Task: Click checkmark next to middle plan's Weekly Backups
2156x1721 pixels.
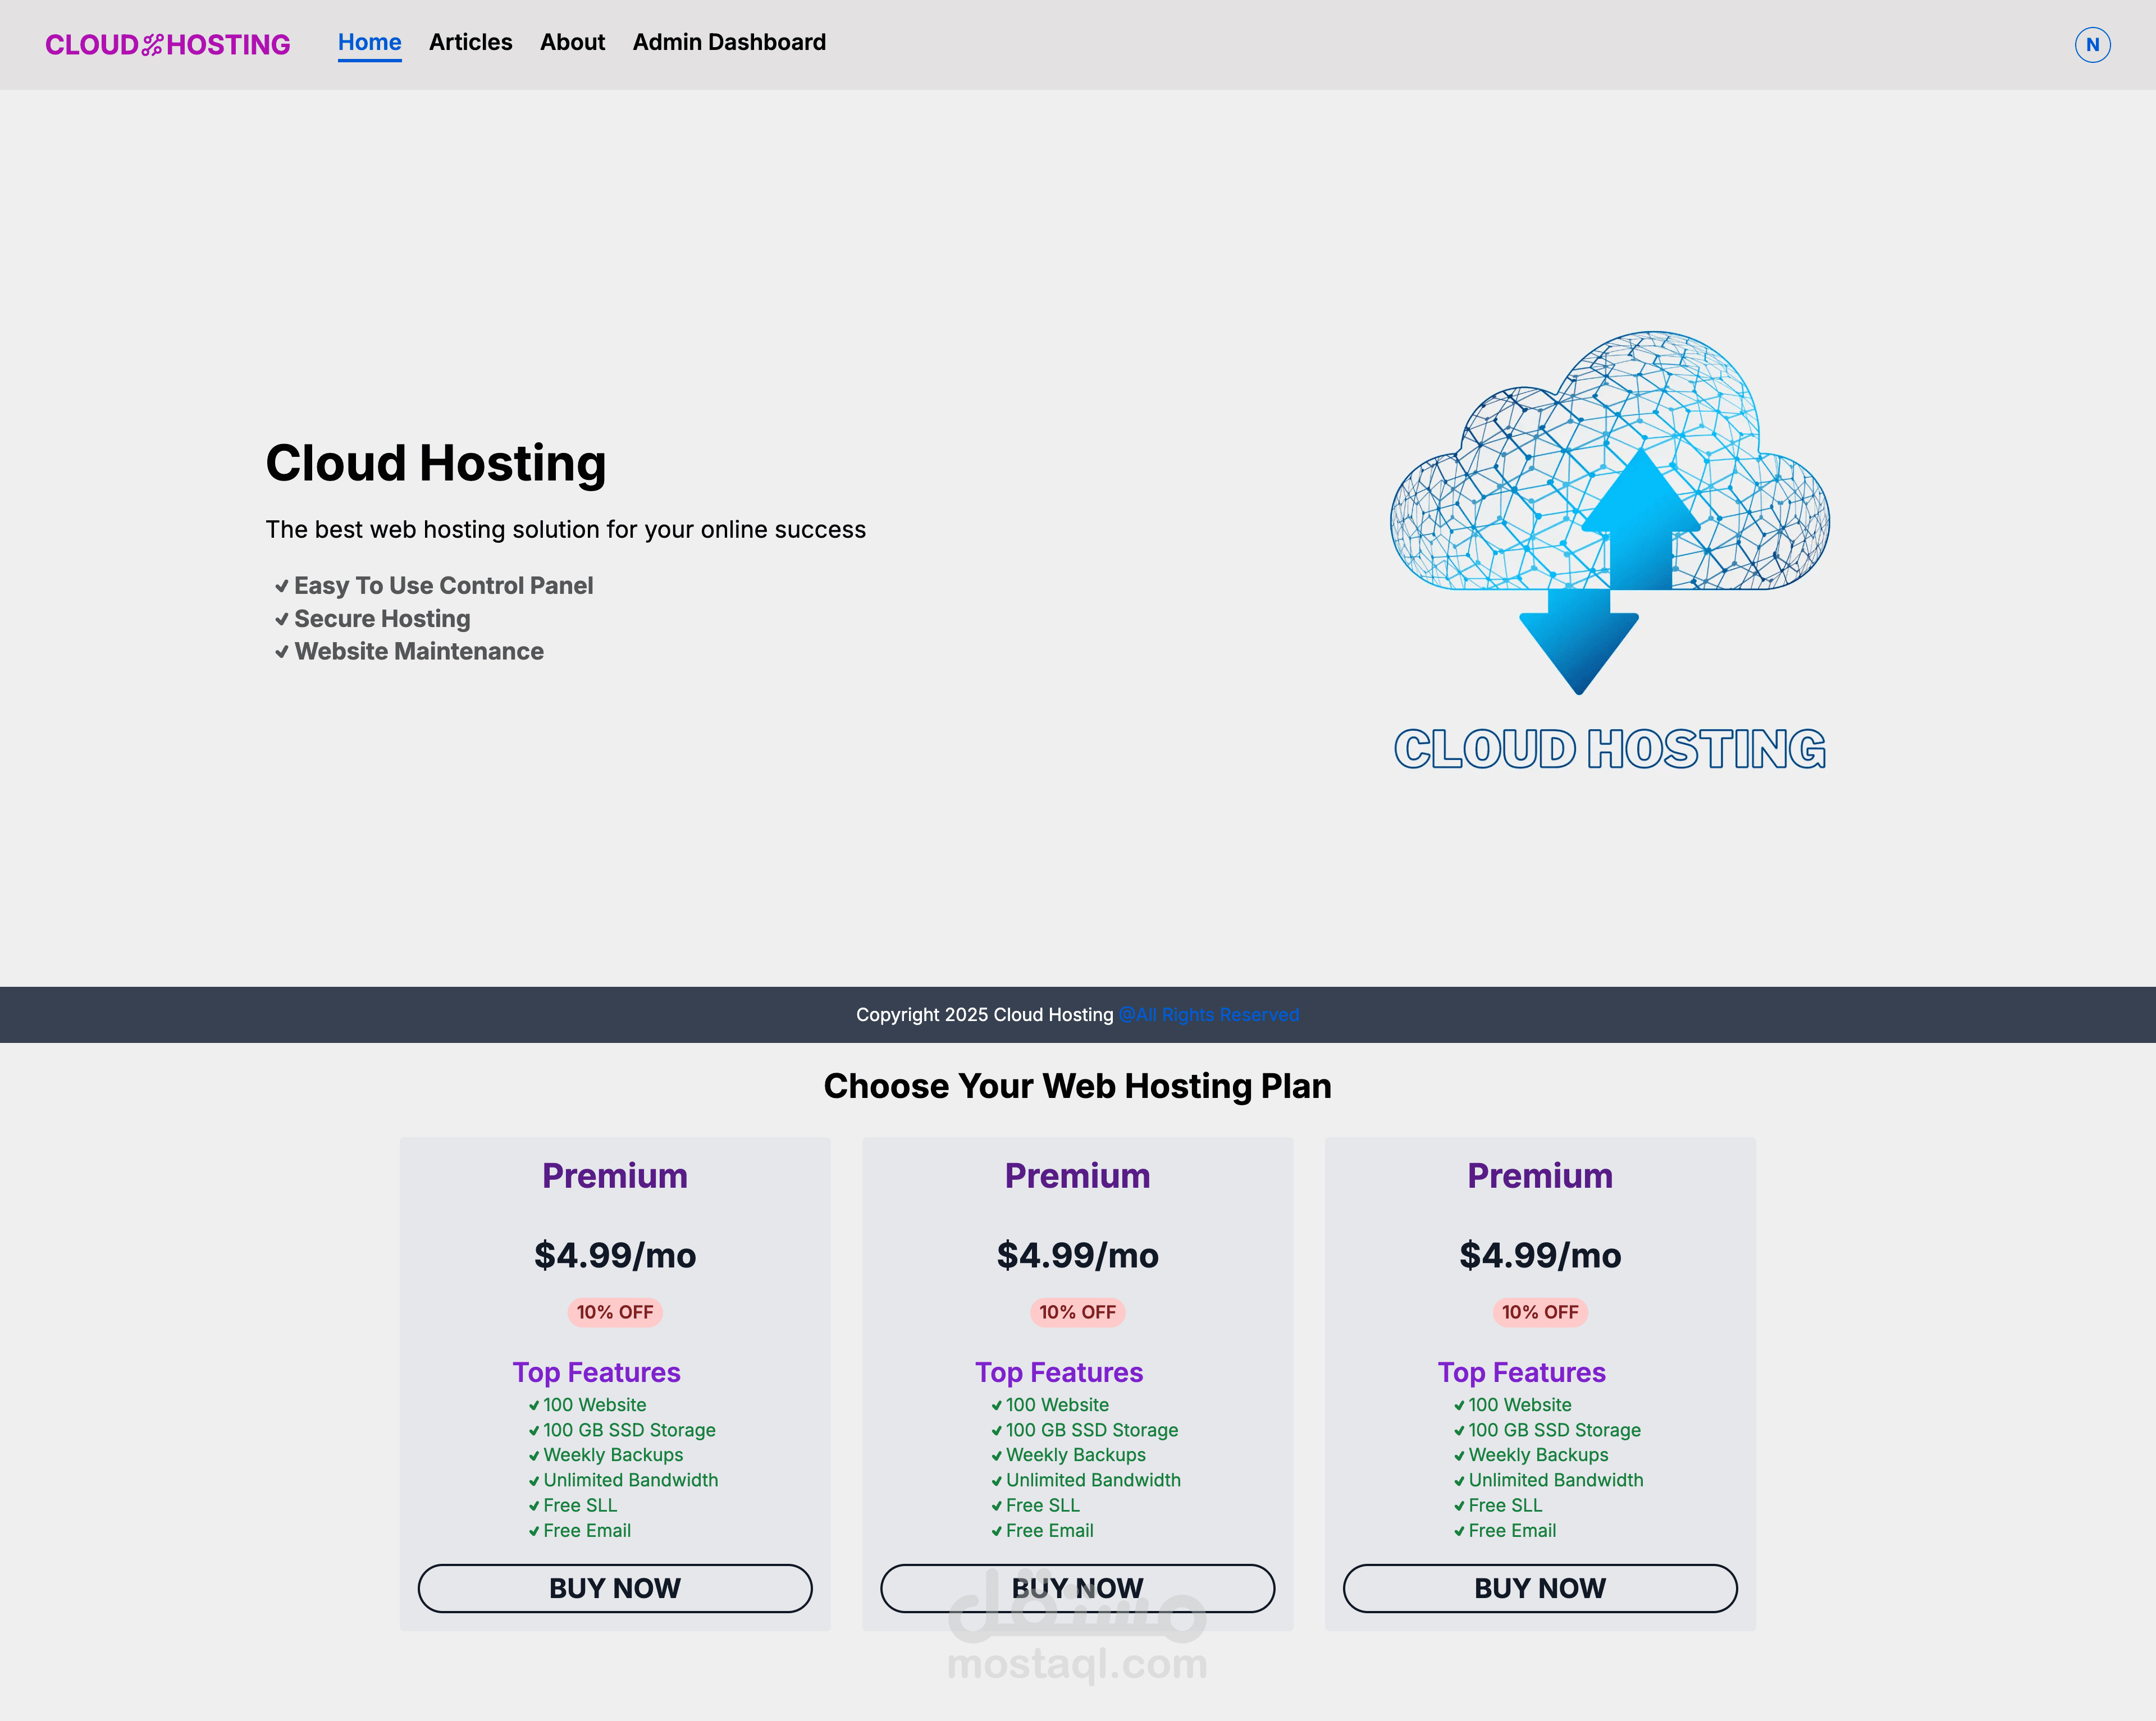Action: pos(996,1456)
